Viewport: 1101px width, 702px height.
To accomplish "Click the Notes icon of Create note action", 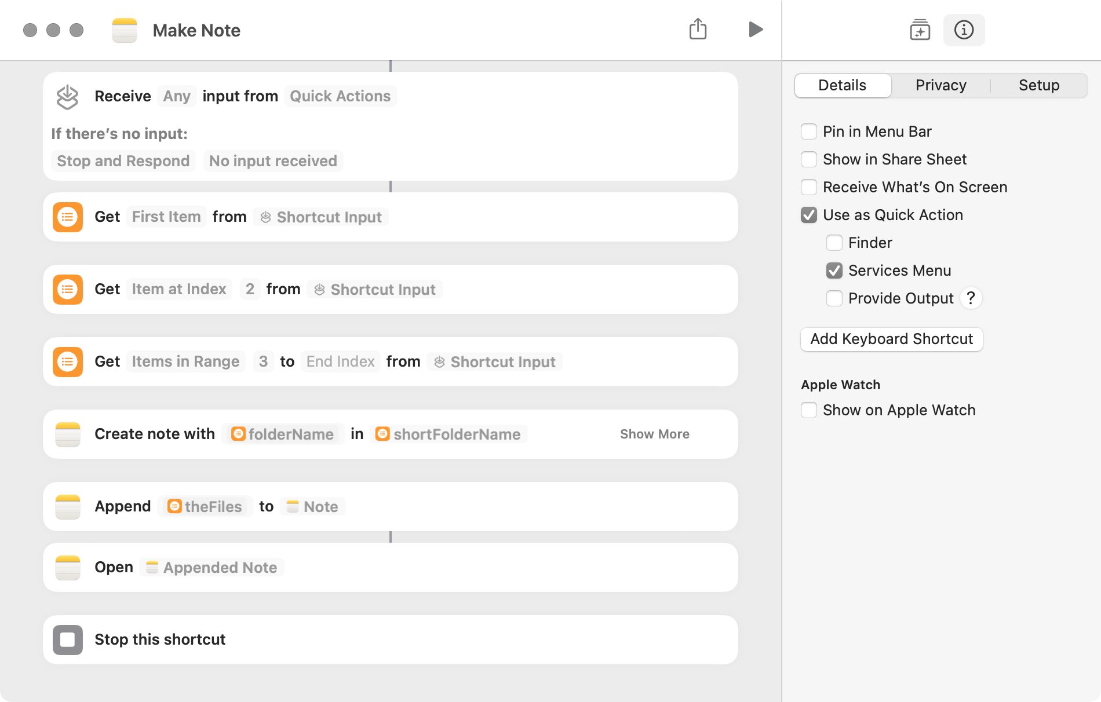I will pos(68,434).
